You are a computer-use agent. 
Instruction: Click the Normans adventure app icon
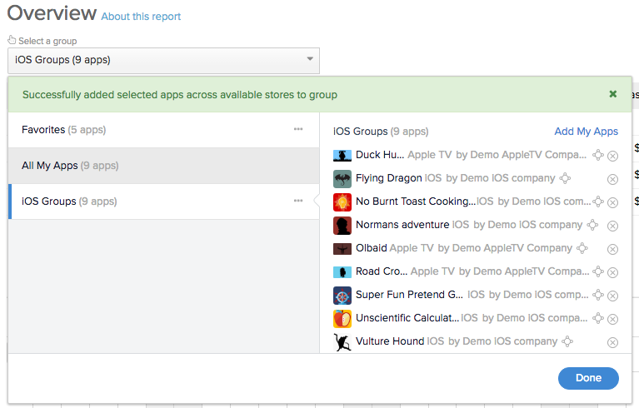coord(342,225)
